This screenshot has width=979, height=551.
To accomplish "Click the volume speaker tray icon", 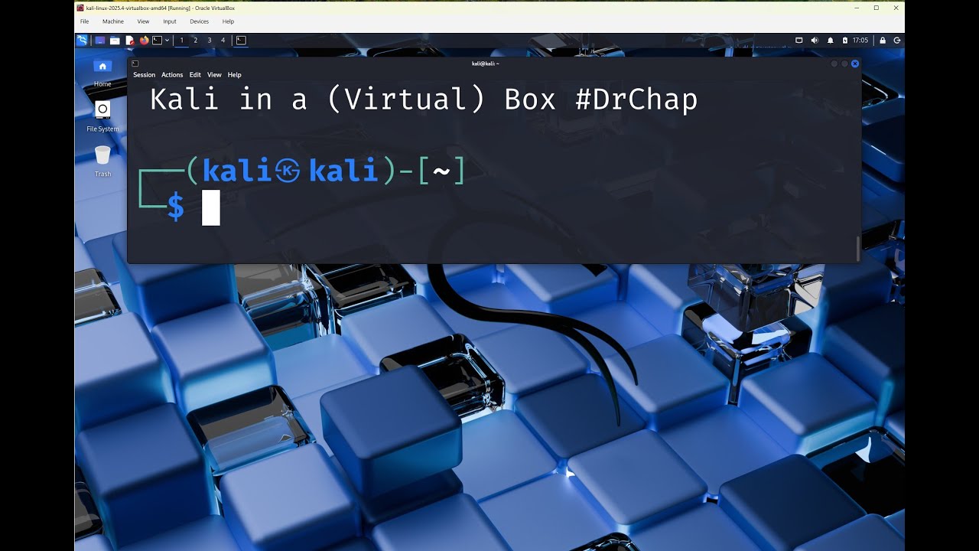I will 815,40.
